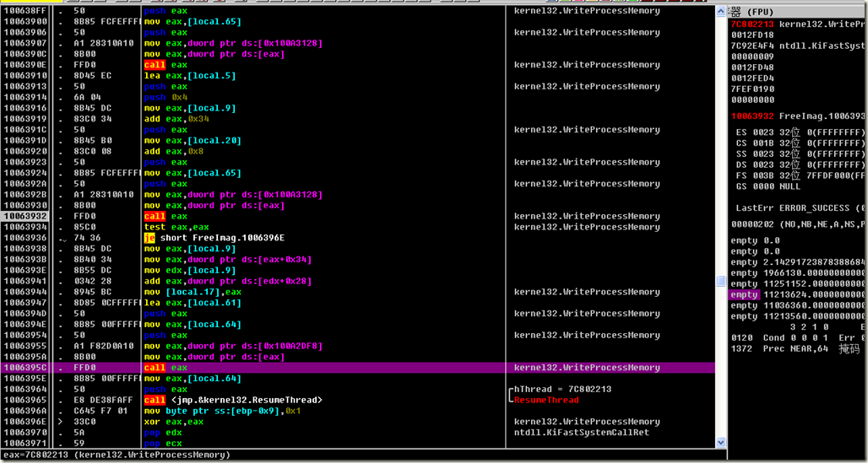The height and width of the screenshot is (463, 868).
Task: Select the highlighted row at address 1006395C
Action: tap(358, 368)
